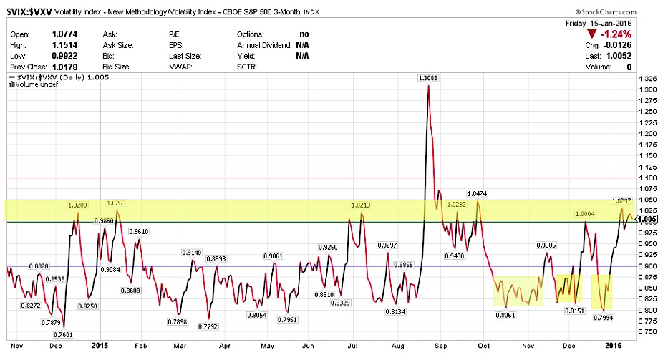Viewport: 663px width, 355px height.
Task: Click the 2015 year label on time axis
Action: [100, 346]
